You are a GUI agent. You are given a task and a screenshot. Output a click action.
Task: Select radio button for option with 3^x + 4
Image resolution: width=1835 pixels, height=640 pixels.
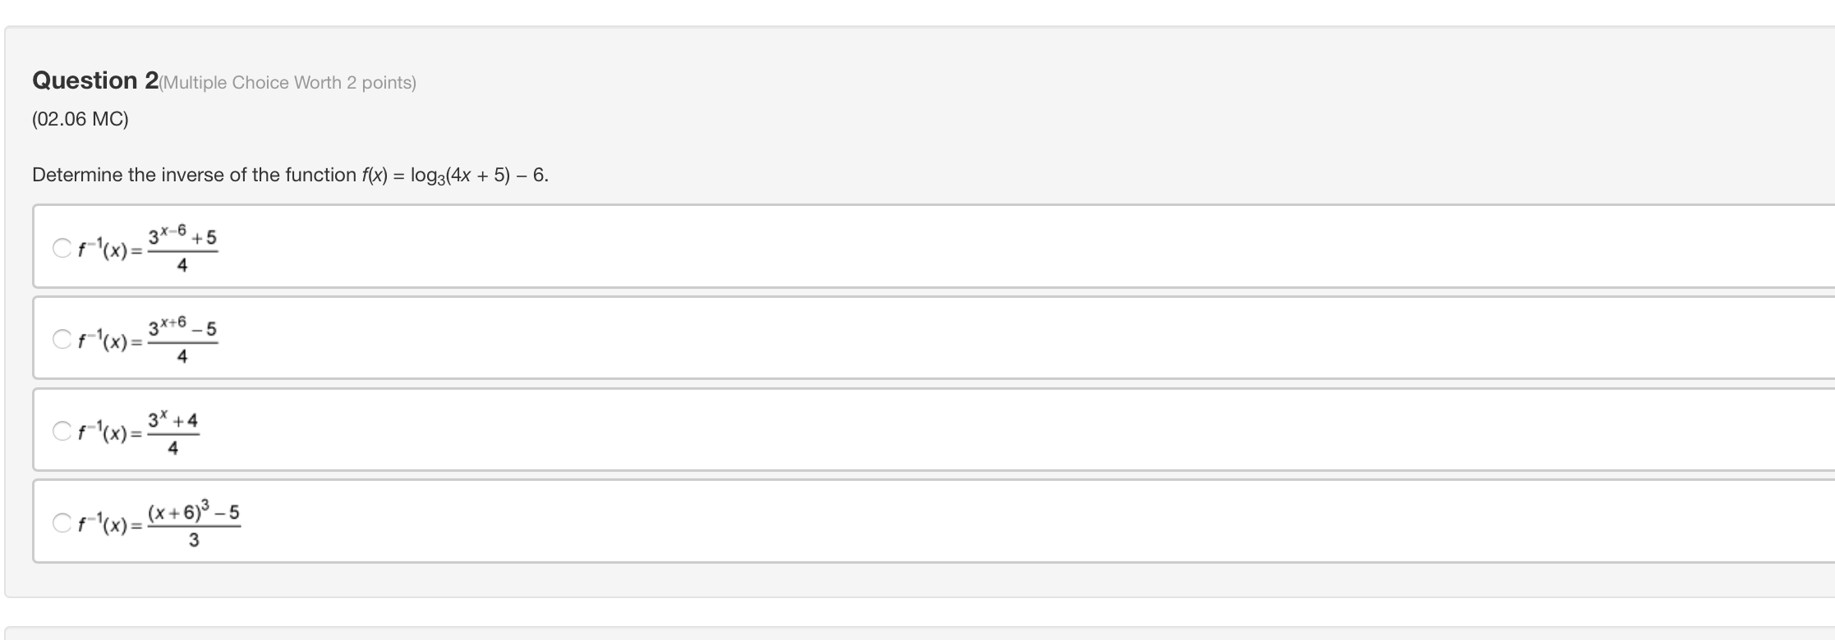[x=60, y=429]
